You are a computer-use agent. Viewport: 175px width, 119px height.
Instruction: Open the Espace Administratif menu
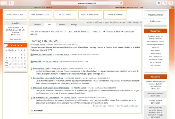click(40, 15)
